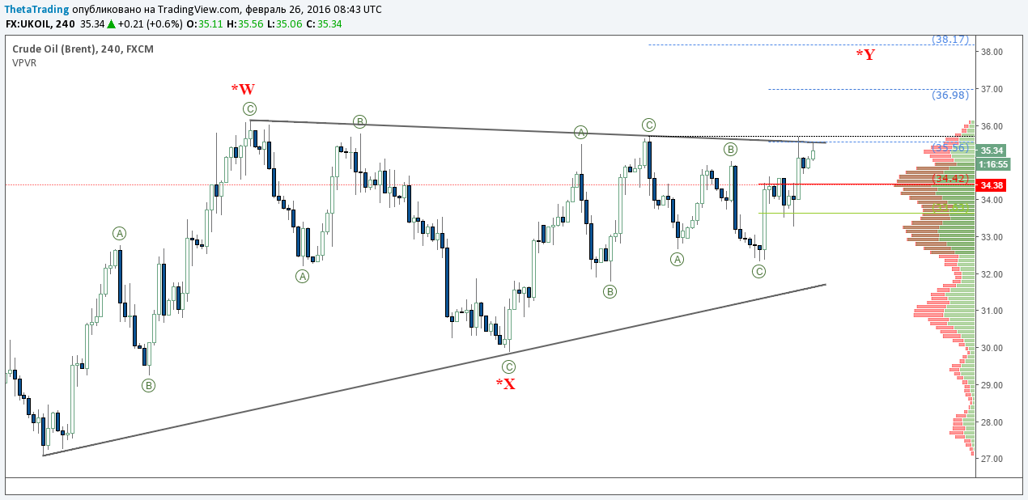
Task: Click circled C label above *X
Action: click(x=508, y=367)
